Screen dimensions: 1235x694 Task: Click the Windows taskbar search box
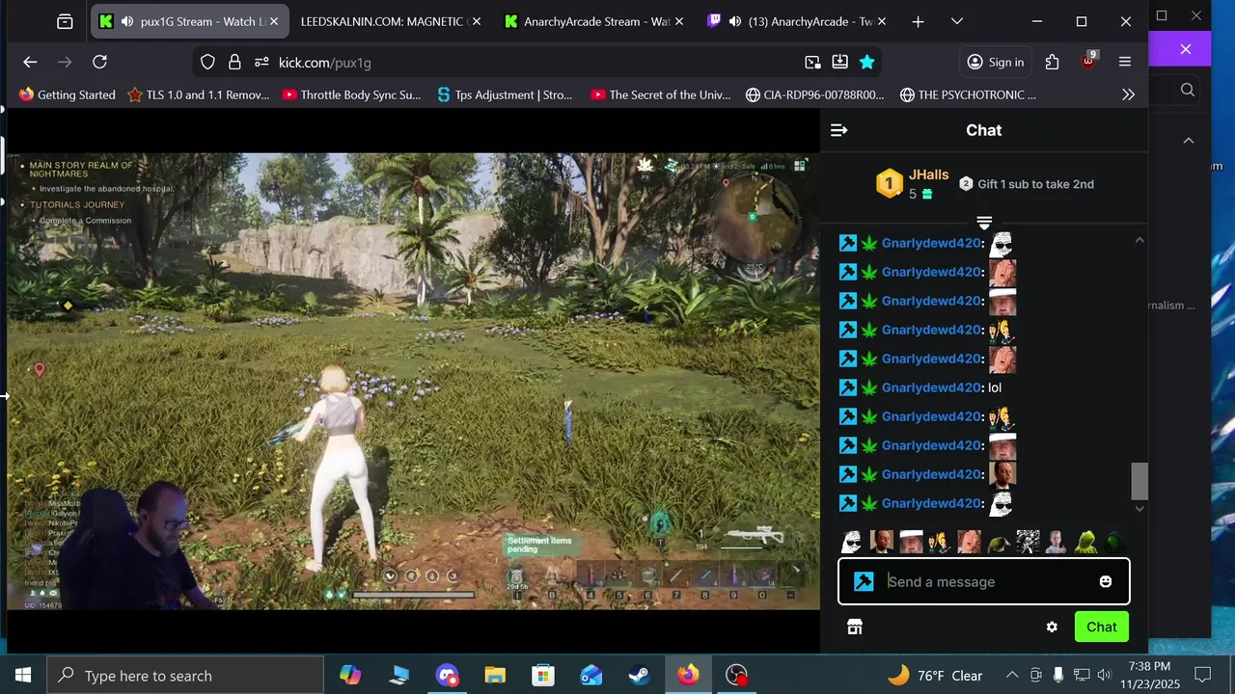[x=185, y=676]
